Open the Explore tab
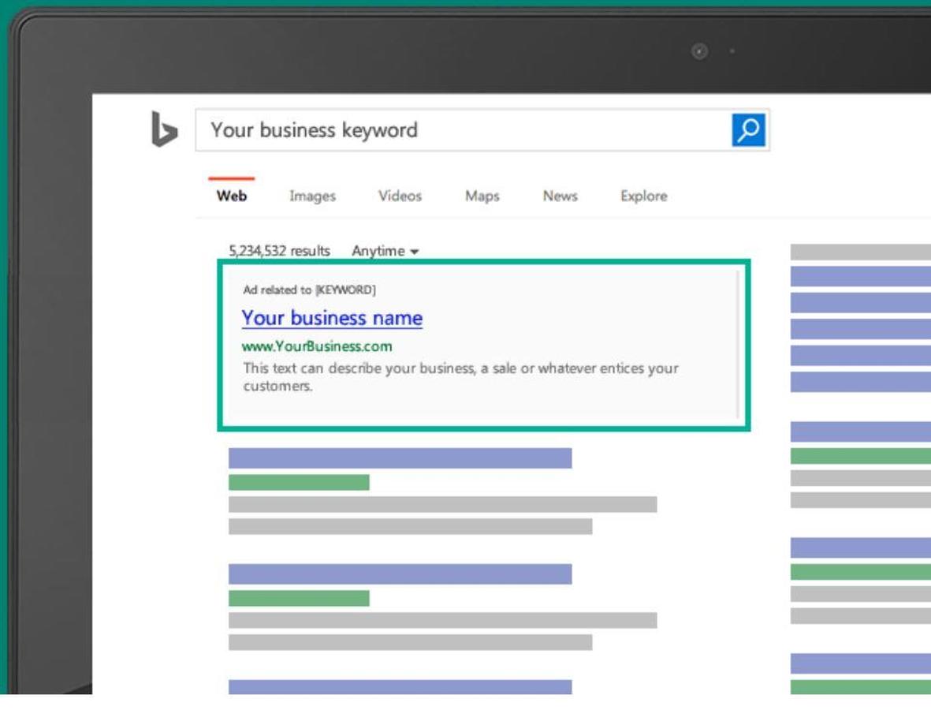Viewport: 931px width, 710px height. [x=643, y=196]
